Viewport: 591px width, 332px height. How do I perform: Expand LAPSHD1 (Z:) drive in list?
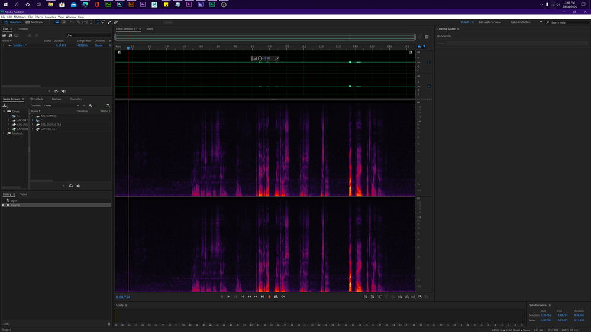pos(33,129)
